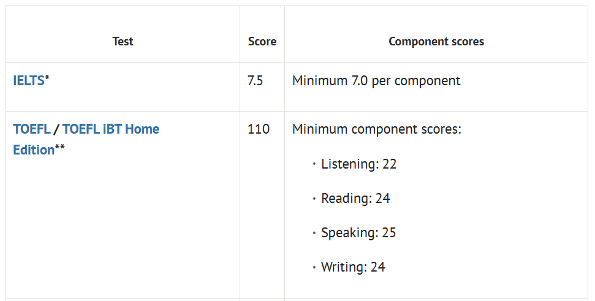Click the Test column header

click(x=123, y=42)
